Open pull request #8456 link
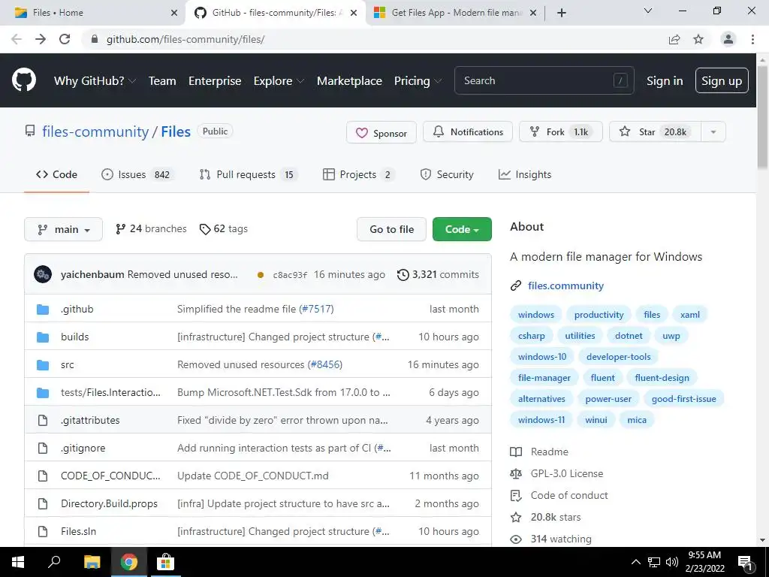The image size is (769, 577). coord(324,364)
